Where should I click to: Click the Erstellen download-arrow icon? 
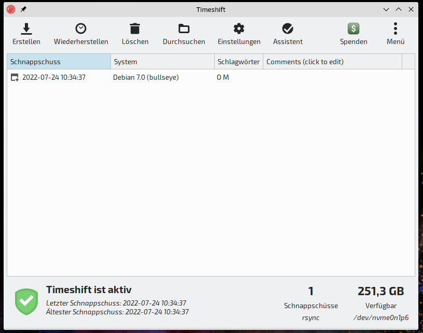click(26, 29)
